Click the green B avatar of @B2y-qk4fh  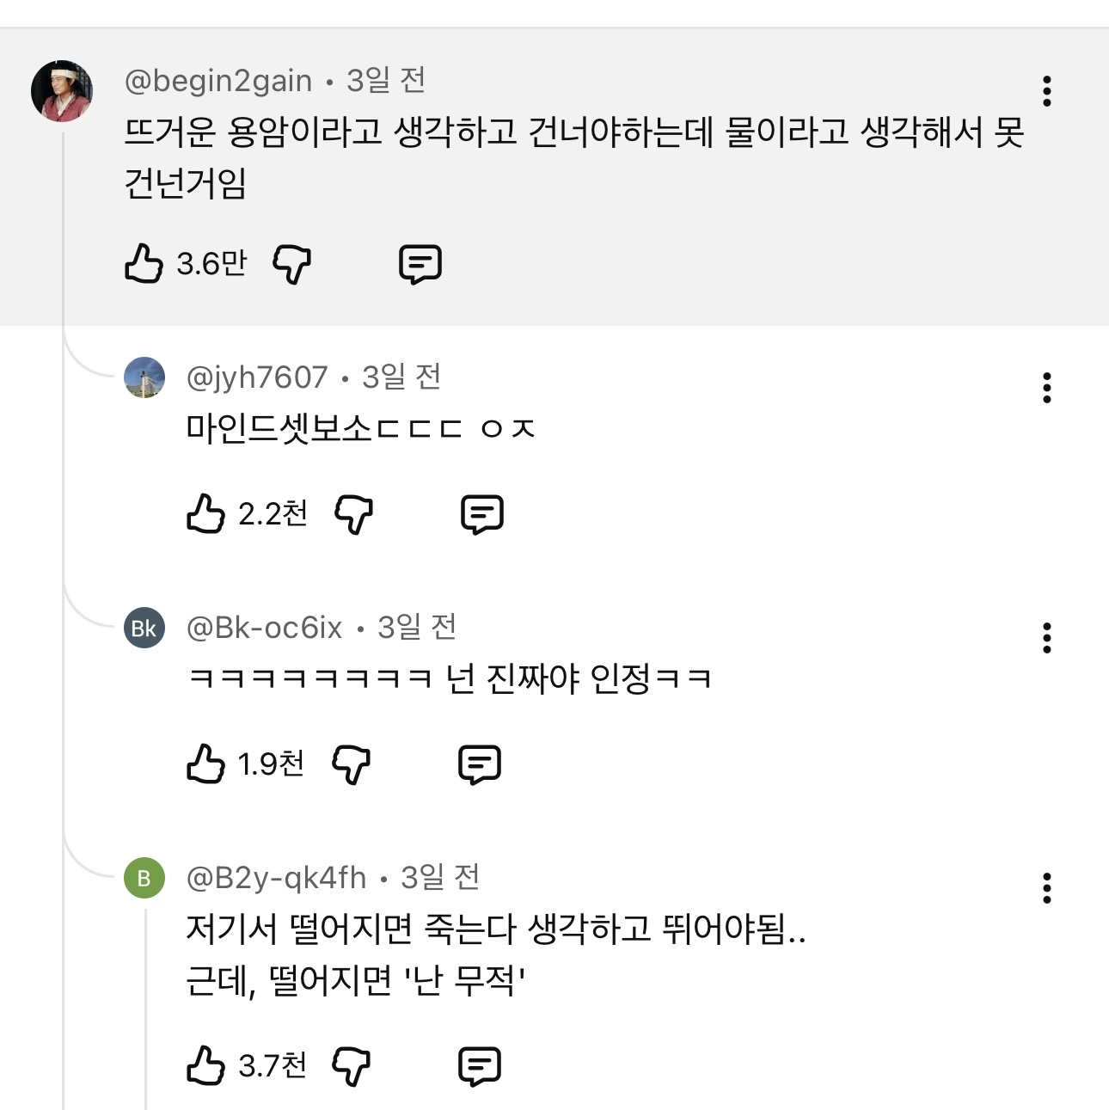(x=144, y=878)
